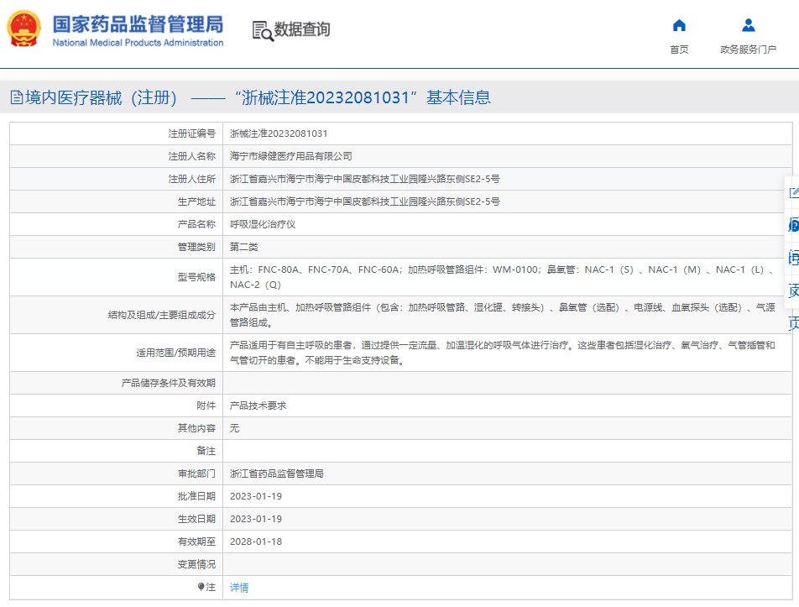
Task: Click the 附件 row label
Action: point(206,406)
